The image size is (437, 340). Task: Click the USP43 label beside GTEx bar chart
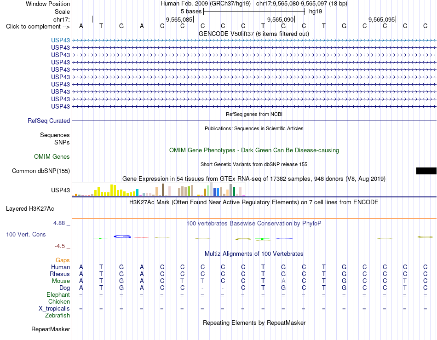60,190
